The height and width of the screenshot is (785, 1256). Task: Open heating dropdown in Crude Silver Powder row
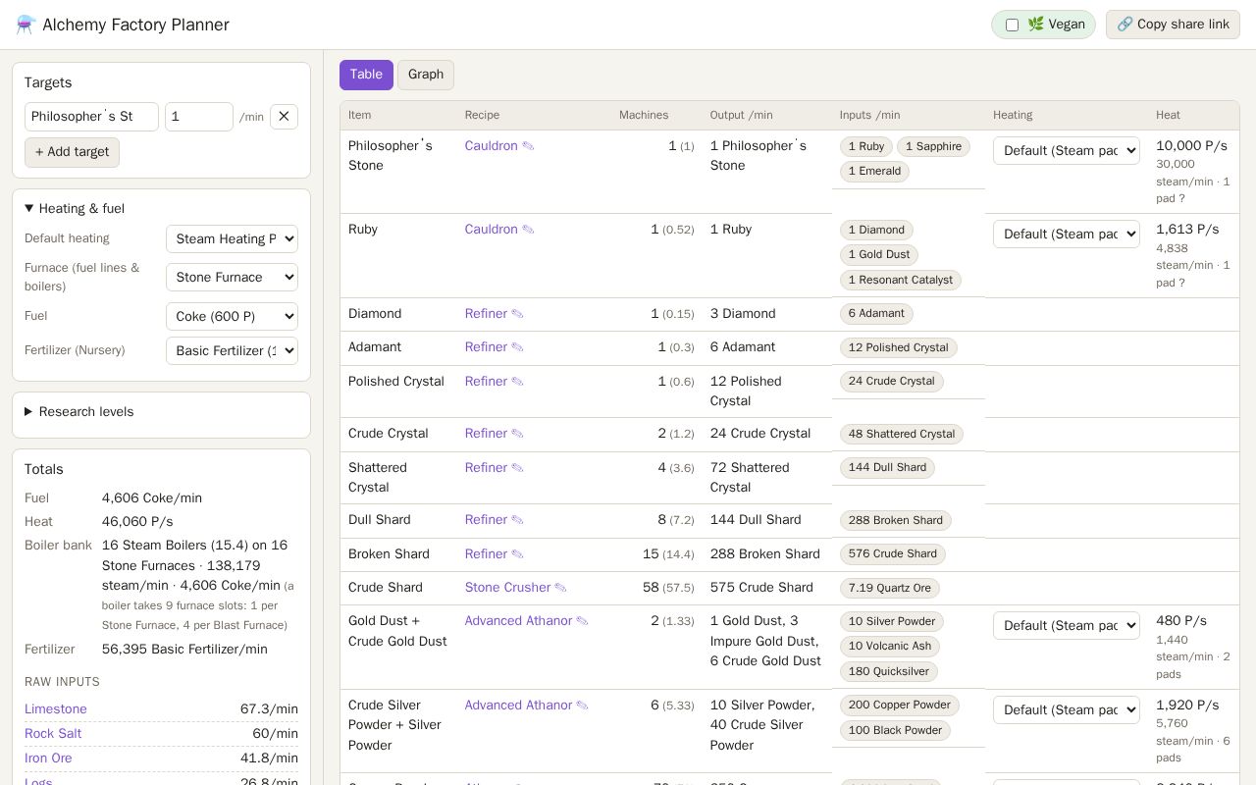pos(1067,709)
